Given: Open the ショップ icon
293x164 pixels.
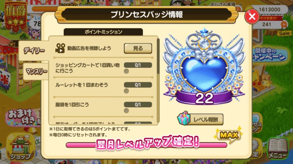Looking at the screenshot, I should (x=21, y=147).
